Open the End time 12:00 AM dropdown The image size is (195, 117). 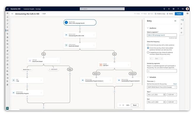pyautogui.click(x=172, y=102)
